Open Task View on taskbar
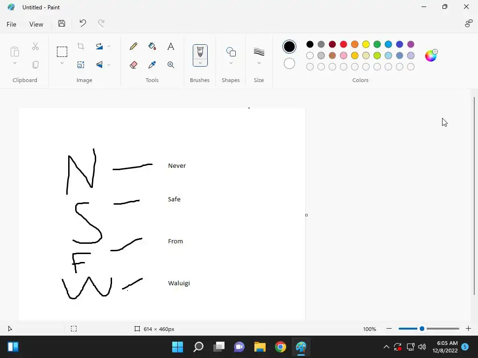478x358 pixels. 219,347
